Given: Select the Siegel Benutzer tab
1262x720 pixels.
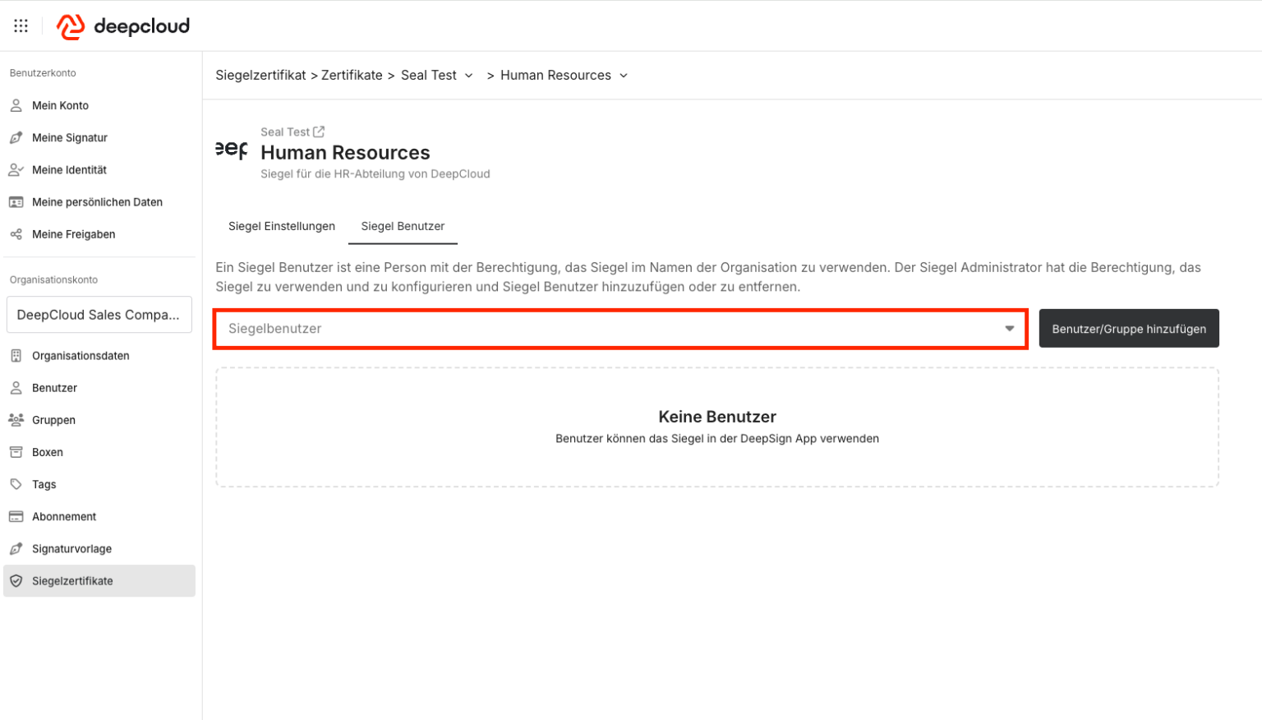Looking at the screenshot, I should 403,226.
